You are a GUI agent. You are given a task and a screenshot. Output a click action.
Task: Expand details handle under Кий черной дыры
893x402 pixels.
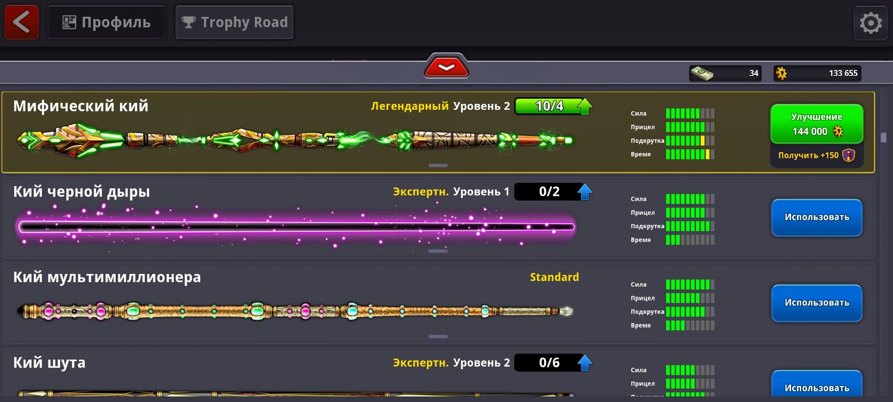pyautogui.click(x=438, y=251)
